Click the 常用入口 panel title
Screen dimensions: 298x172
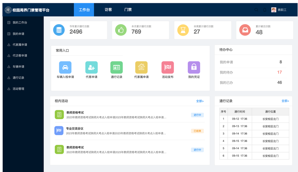[62, 51]
